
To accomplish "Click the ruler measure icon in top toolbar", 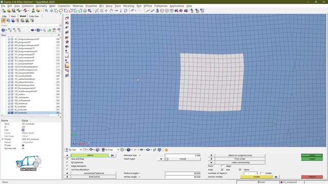I will tap(152, 10).
